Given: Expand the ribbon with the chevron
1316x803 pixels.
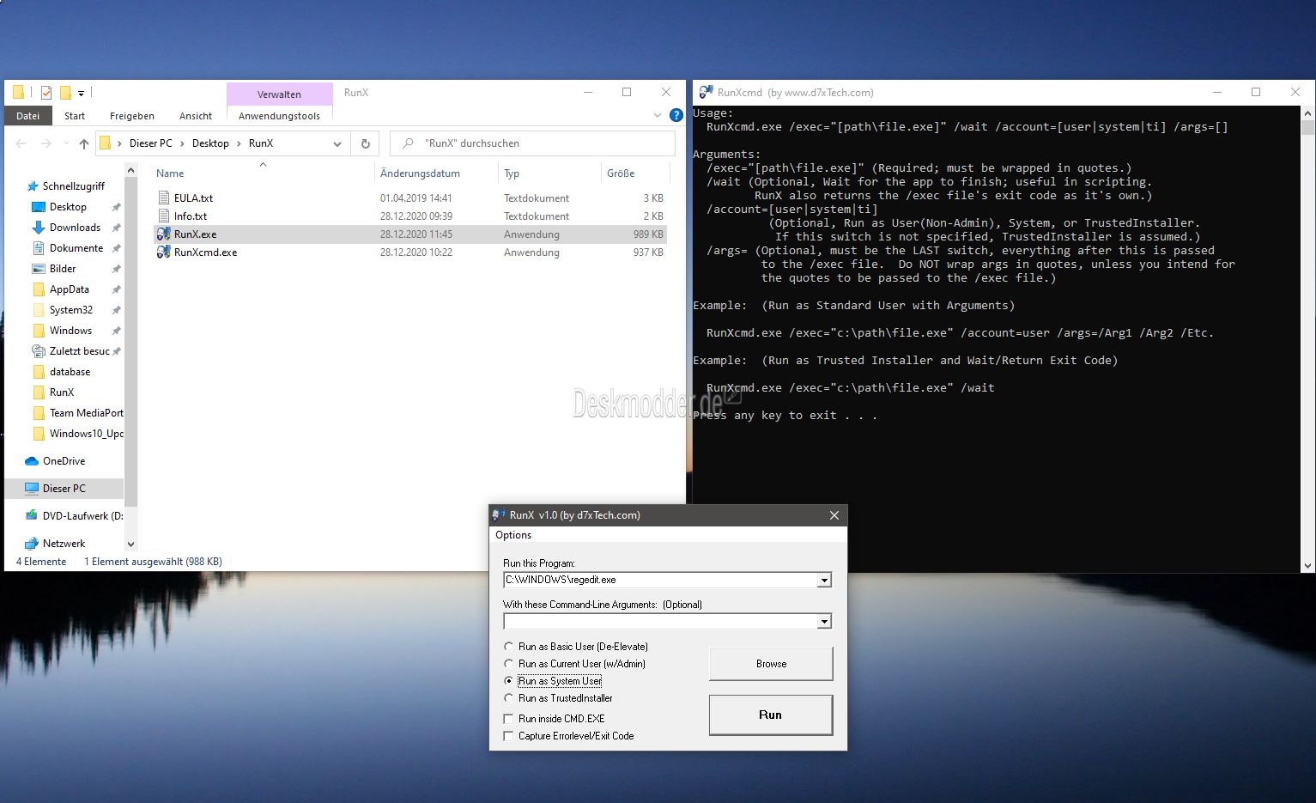Looking at the screenshot, I should click(x=658, y=115).
